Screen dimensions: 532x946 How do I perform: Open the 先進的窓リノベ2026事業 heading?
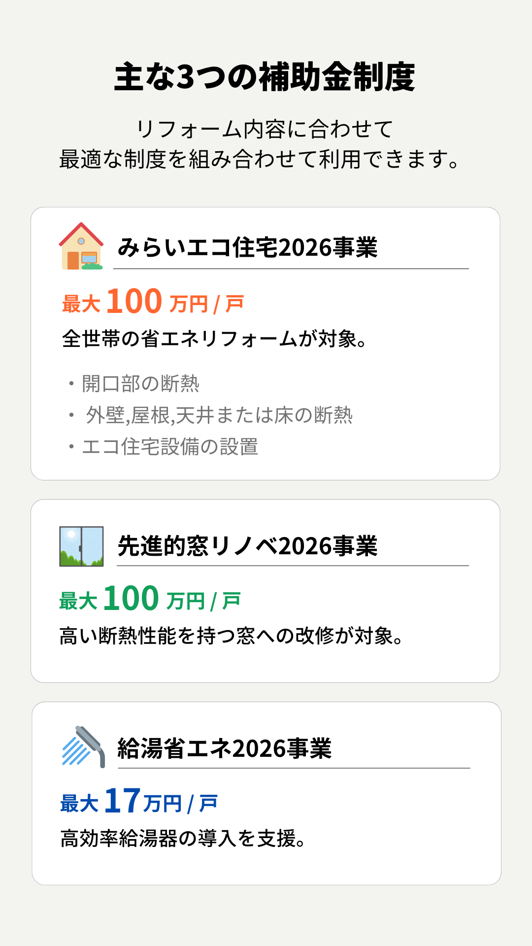247,546
